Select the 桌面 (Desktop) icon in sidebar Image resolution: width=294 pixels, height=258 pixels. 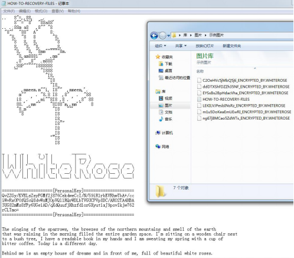coord(161,71)
